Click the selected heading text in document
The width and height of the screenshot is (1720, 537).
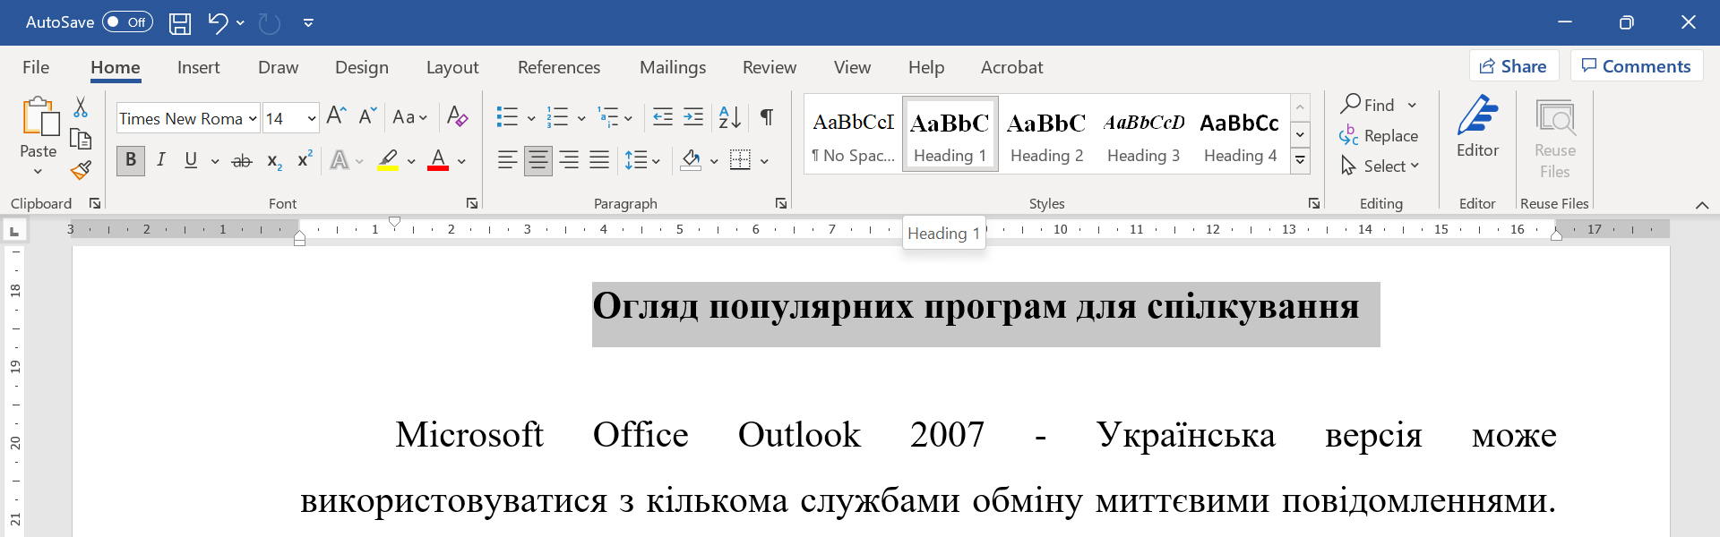pyautogui.click(x=976, y=306)
